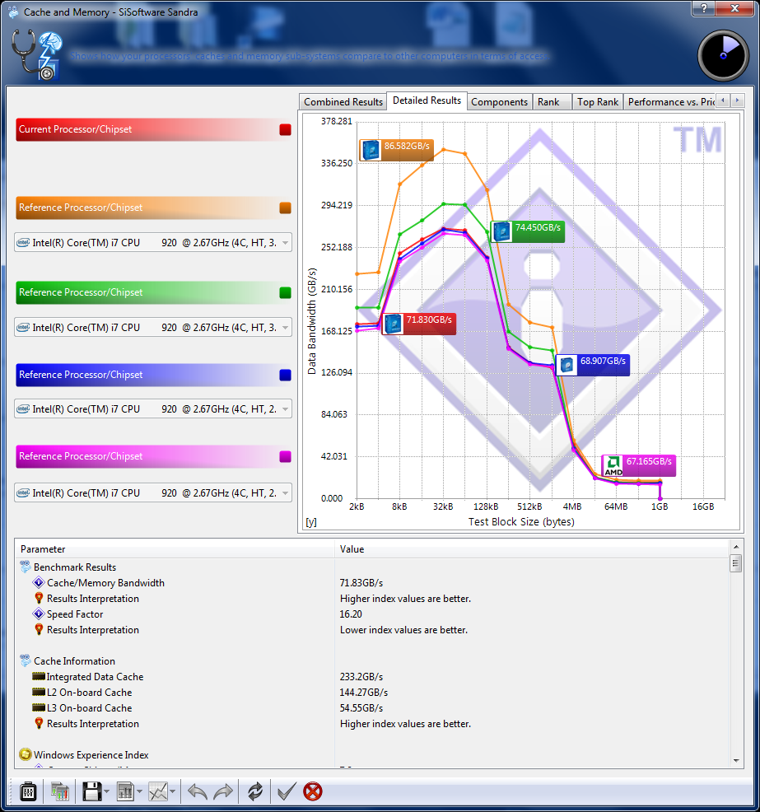
Task: Click the copy results chart icon
Action: pos(60,791)
